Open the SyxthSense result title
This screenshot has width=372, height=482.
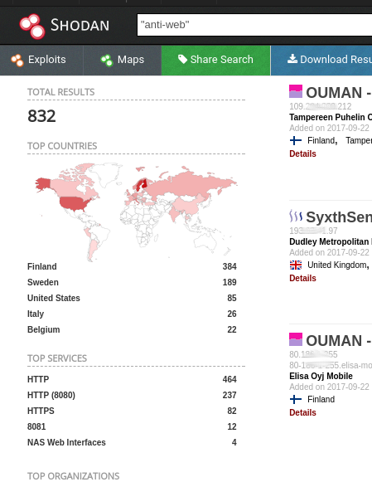[x=339, y=217]
